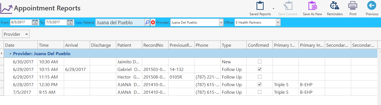Print the appointment report

coord(353,6)
